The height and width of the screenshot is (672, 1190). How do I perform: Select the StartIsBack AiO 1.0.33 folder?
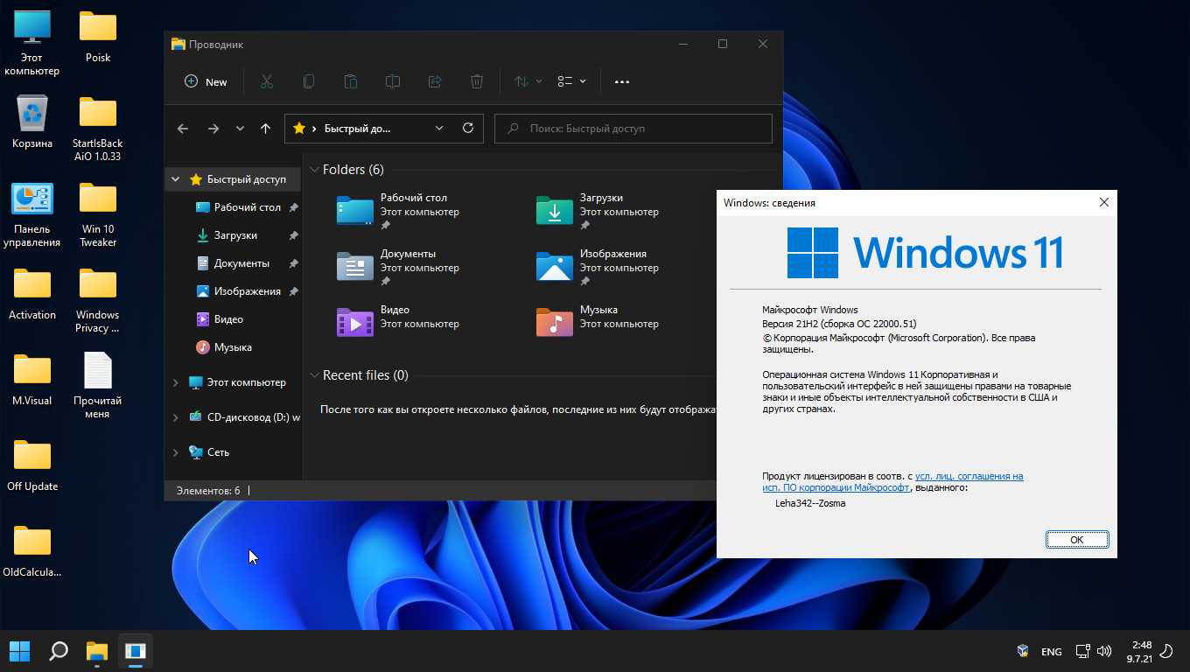point(98,129)
